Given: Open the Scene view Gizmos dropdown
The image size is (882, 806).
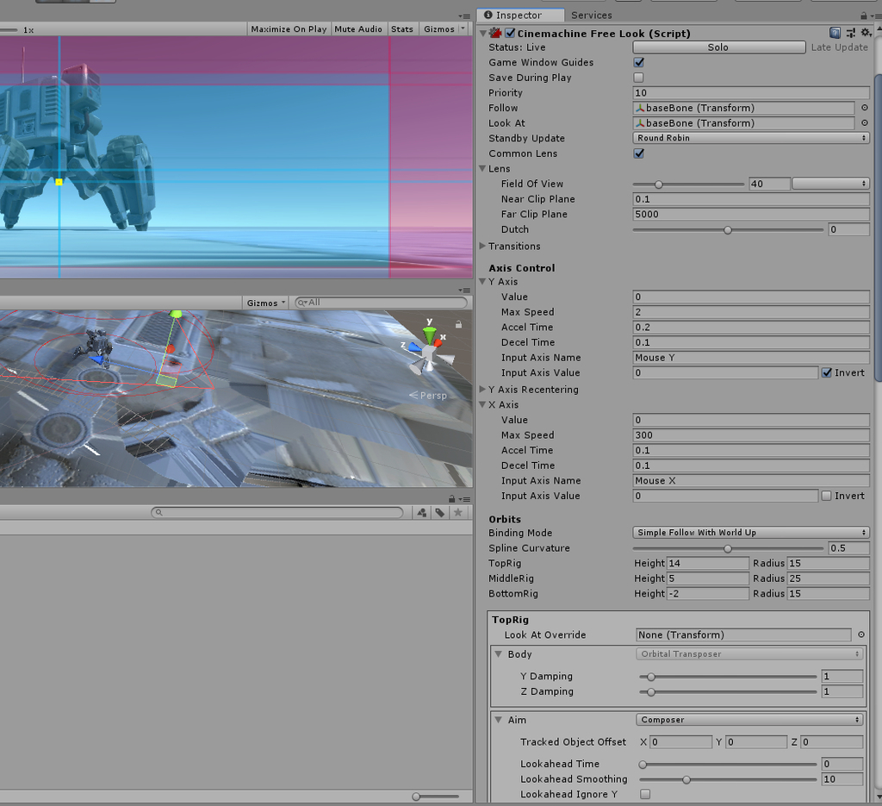Looking at the screenshot, I should (x=265, y=303).
